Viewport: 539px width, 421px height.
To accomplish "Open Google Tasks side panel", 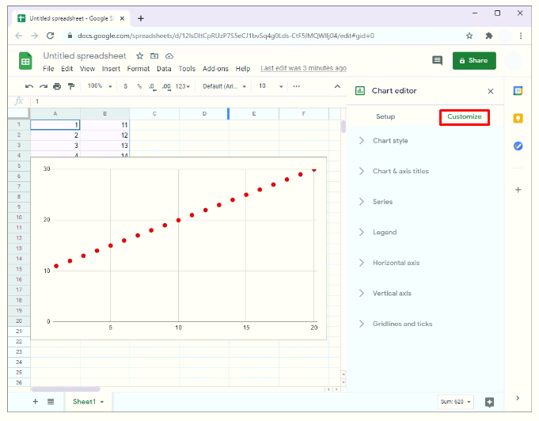I will [x=518, y=146].
